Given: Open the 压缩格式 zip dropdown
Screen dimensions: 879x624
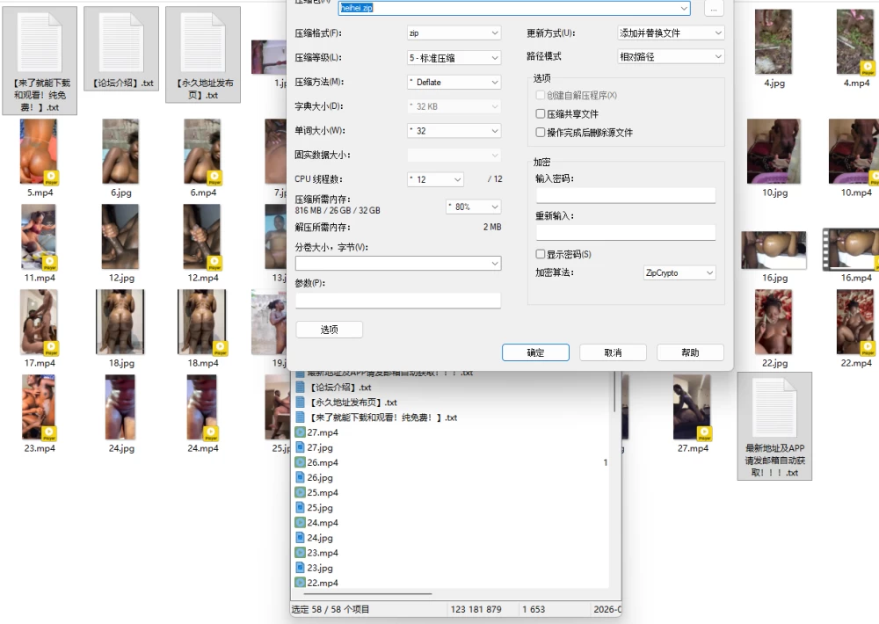Looking at the screenshot, I should coord(454,33).
